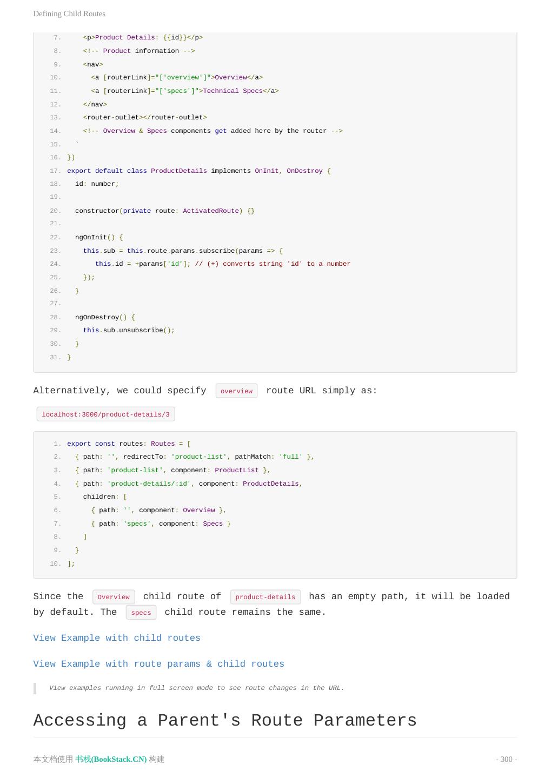Viewport: 551px width, 778px height.
Task: Click the router-outlet tag code line
Action: tap(145, 117)
